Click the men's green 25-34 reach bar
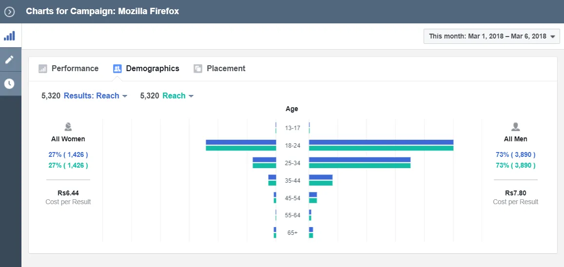This screenshot has width=564, height=267. (x=360, y=166)
